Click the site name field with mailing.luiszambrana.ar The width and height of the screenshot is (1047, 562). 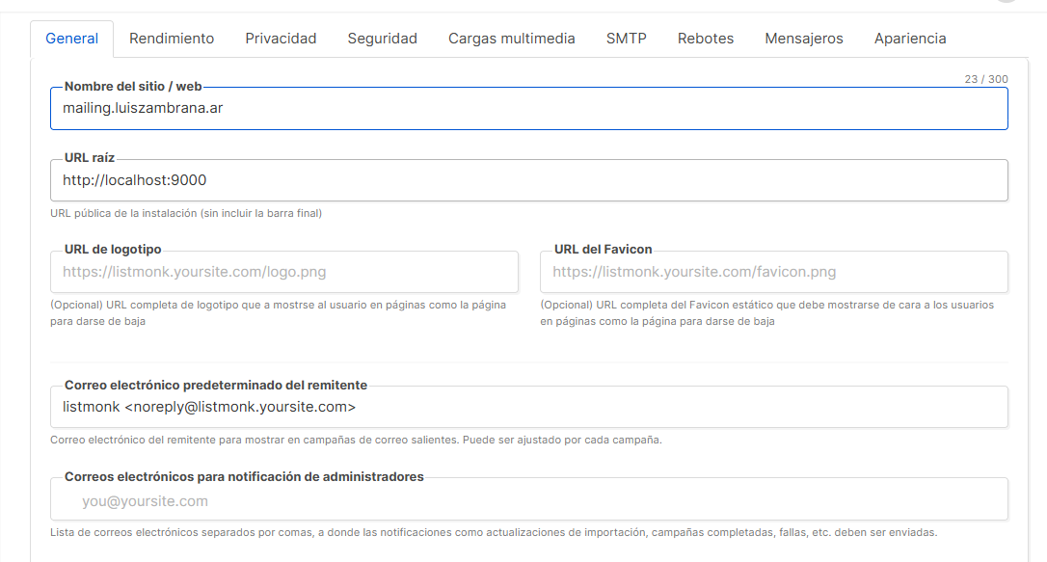[x=528, y=109]
